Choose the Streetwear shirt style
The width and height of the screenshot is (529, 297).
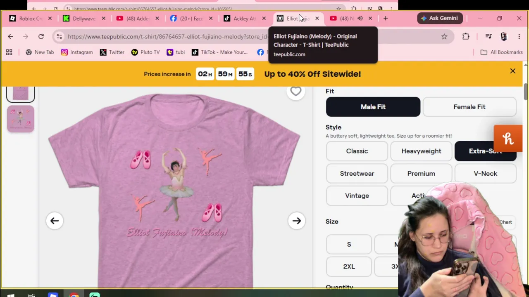(357, 174)
